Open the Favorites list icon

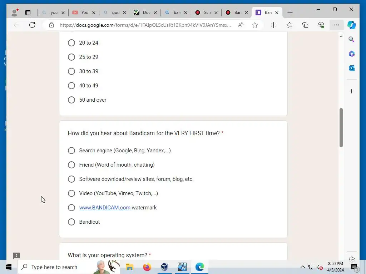[290, 25]
